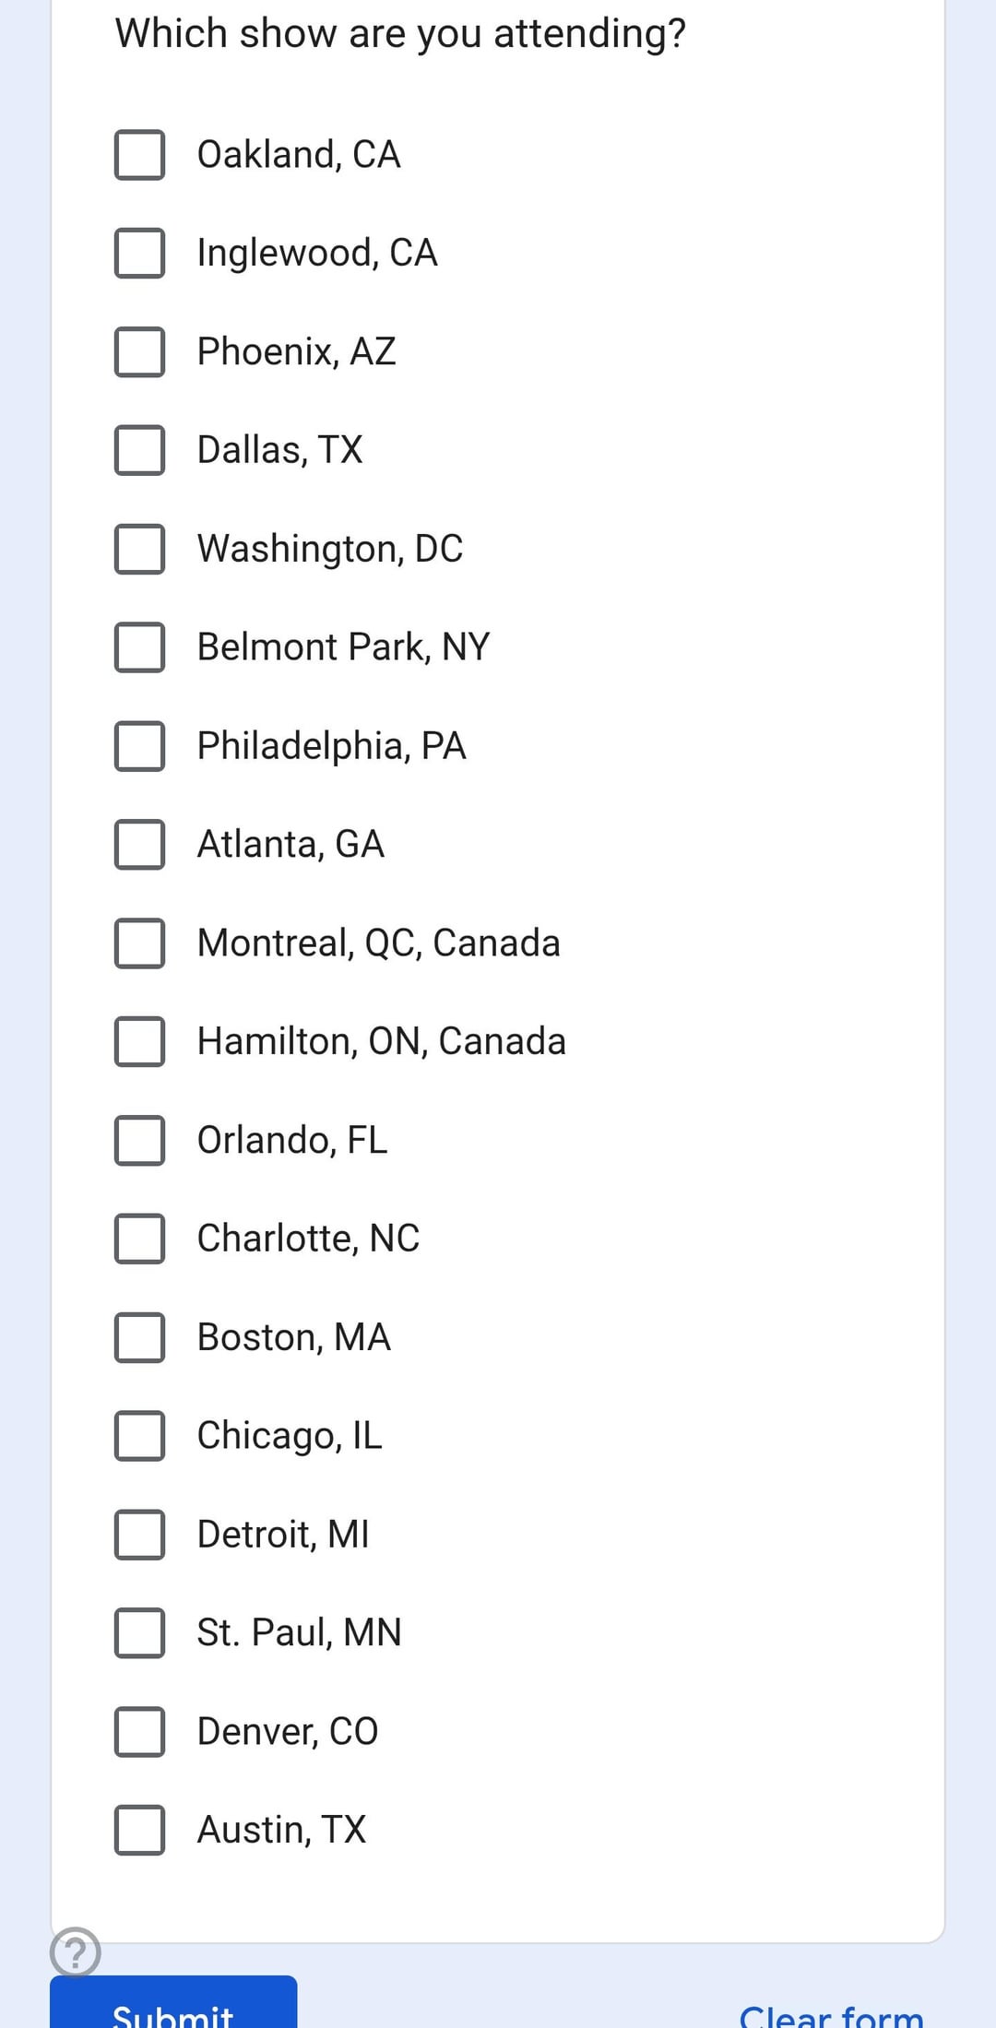
Task: Enable the Orlando, FL checkbox
Action: (139, 1141)
